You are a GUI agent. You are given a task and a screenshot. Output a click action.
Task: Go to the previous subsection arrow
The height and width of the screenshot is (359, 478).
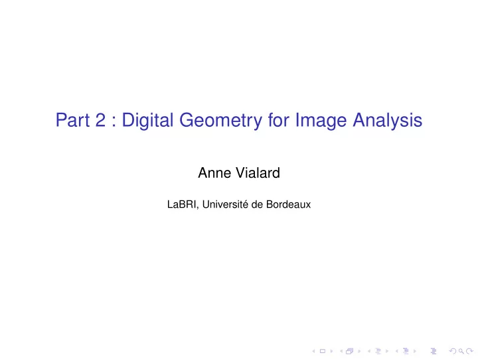[x=369, y=351]
